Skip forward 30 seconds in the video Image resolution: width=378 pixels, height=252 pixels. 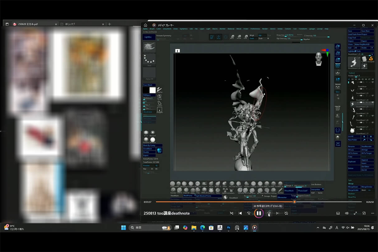[x=269, y=213]
